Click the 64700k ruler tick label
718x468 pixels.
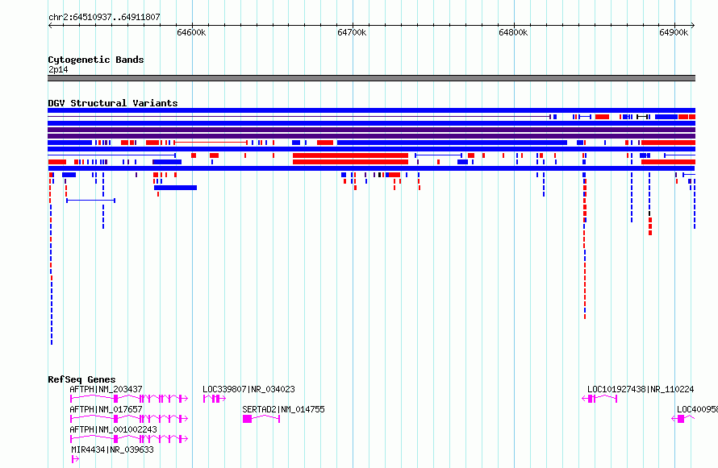click(x=352, y=32)
